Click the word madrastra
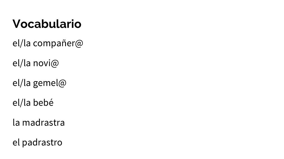284x159 pixels. tap(44, 123)
